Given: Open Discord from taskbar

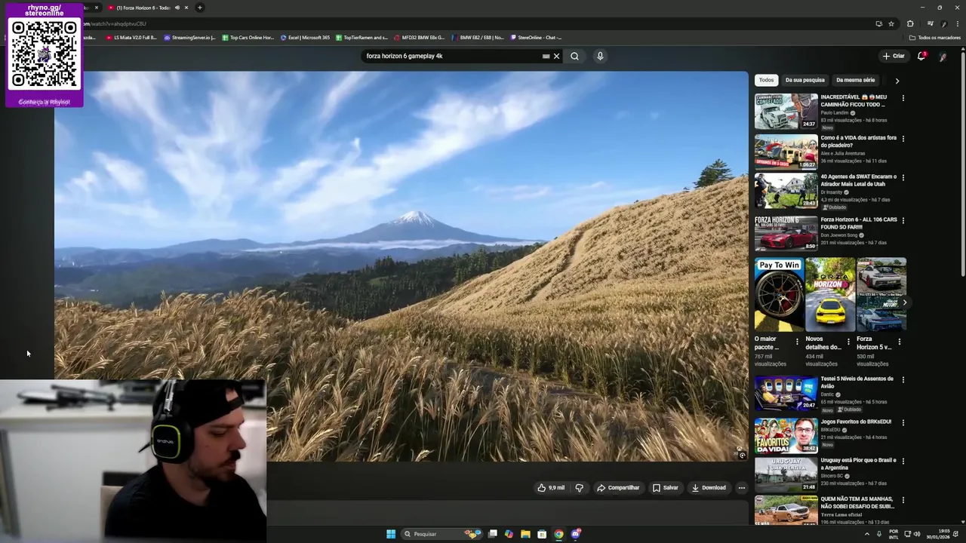Looking at the screenshot, I should point(576,534).
